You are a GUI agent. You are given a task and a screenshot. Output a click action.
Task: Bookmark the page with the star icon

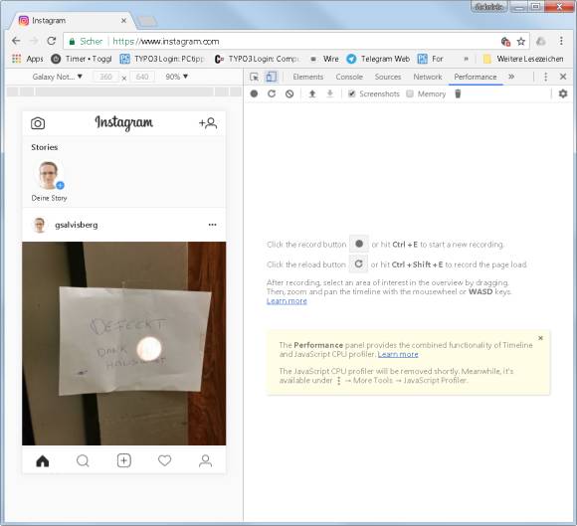[520, 41]
